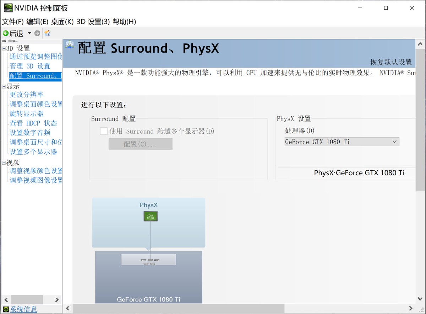Click the GPU connector ports graphic
Screen dimensions: 426x314
(x=149, y=260)
